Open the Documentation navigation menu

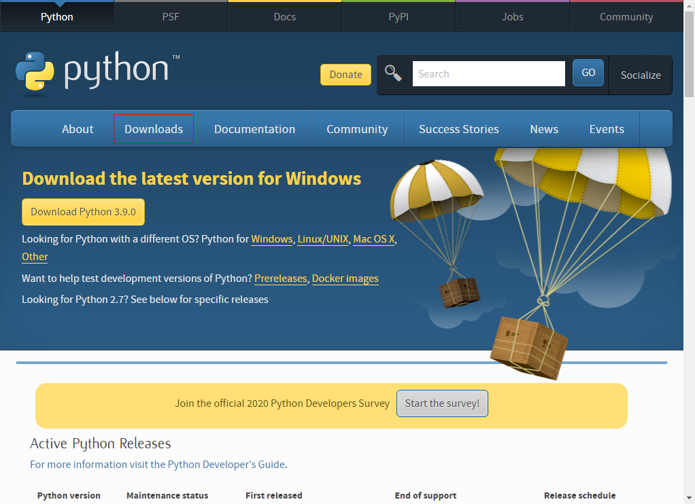click(x=254, y=129)
